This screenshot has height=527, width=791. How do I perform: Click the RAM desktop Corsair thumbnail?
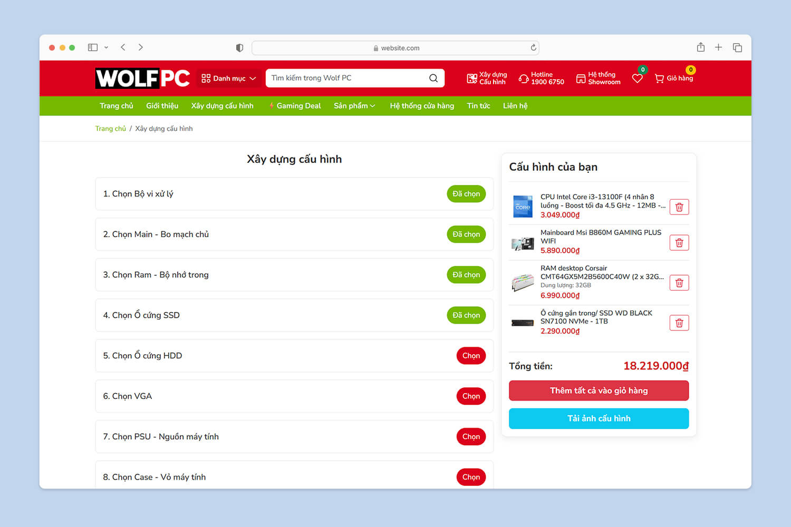tap(523, 282)
